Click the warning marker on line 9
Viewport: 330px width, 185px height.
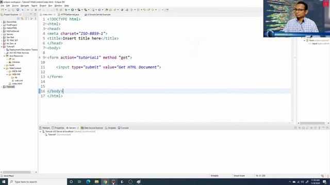(40, 58)
